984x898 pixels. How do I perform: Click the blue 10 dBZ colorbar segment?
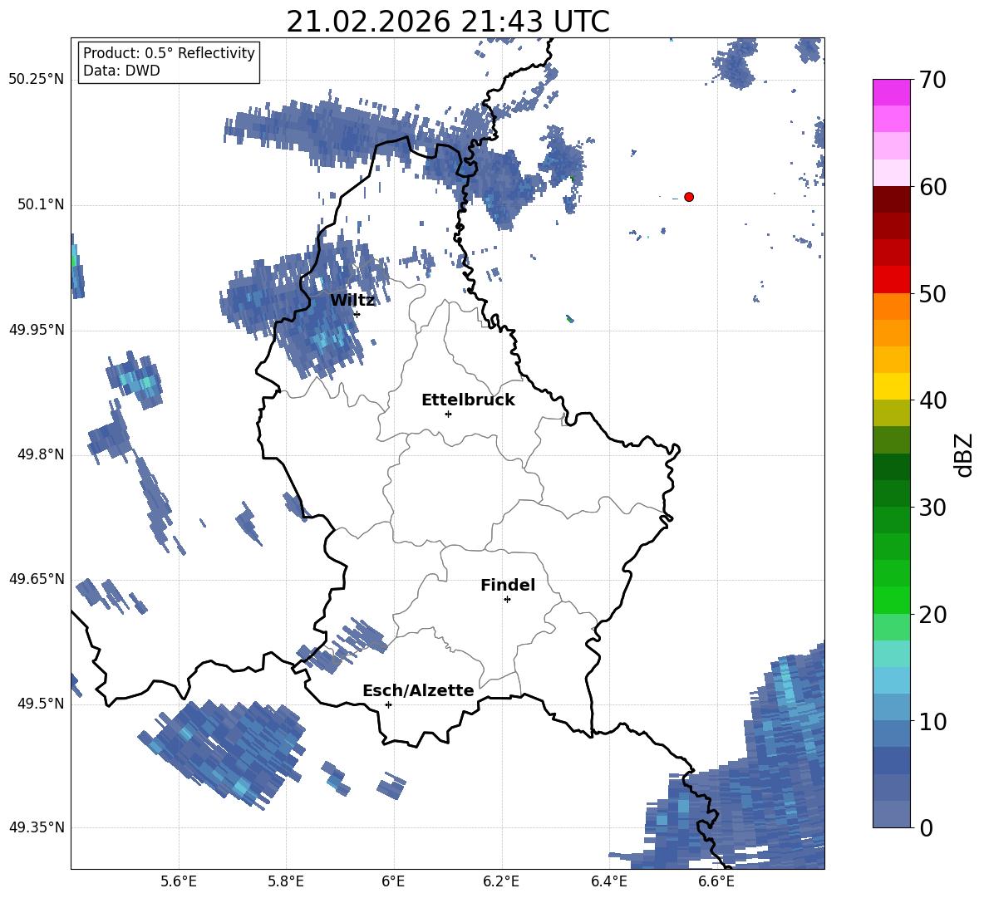[891, 734]
